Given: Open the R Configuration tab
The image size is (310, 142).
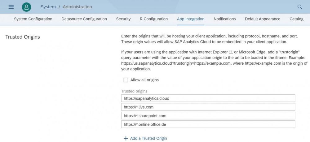Looking at the screenshot, I should point(154,19).
